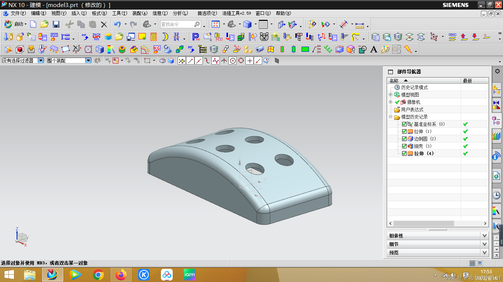Click the yellow crescent moon icon

pyautogui.click(x=165, y=37)
